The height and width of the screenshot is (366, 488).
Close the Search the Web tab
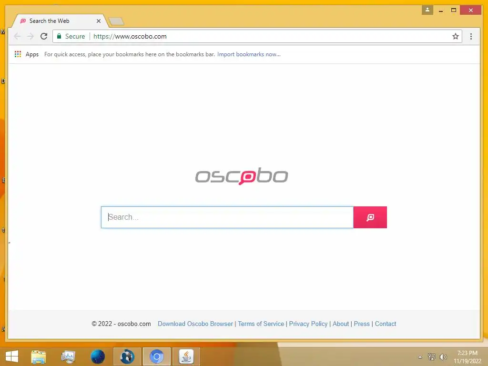click(x=98, y=21)
